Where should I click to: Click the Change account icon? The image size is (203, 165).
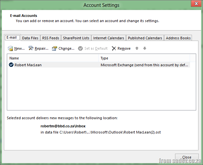[x=55, y=48]
